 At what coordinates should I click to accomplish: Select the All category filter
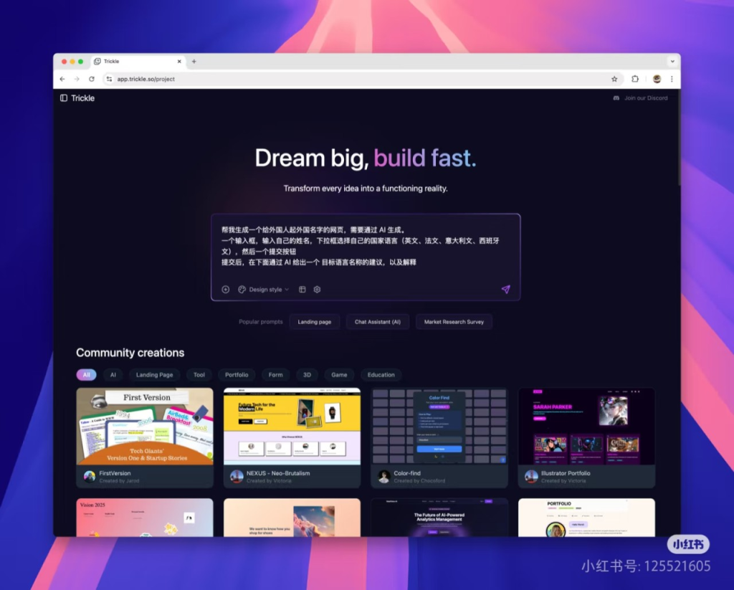[86, 375]
